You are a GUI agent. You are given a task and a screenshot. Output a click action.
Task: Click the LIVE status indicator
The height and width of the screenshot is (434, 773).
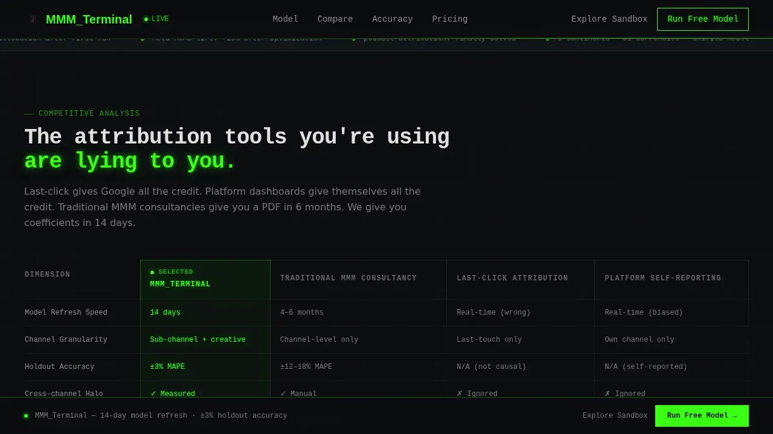156,19
